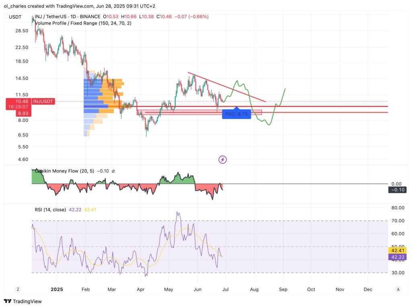Screen dimensions: 412x308
Task: Click the USDT label above the price scale
Action: [14, 16]
